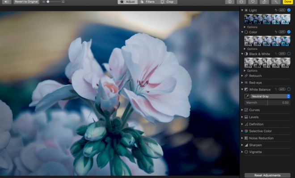295x178 pixels.
Task: Click the compare before/after icon in toolbar
Action: pos(7,2)
